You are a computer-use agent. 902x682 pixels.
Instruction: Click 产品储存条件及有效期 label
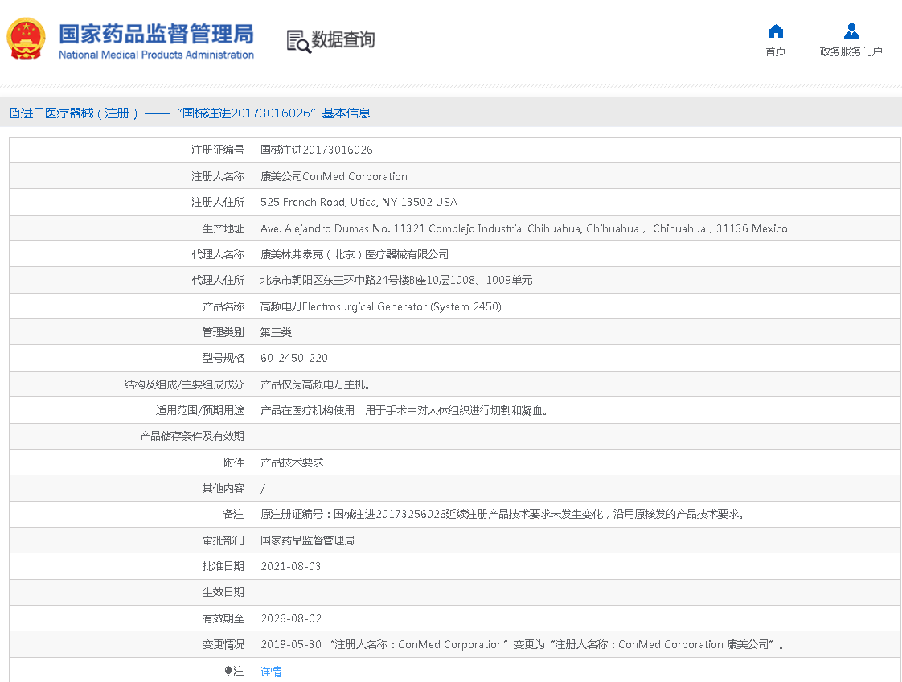(x=192, y=436)
